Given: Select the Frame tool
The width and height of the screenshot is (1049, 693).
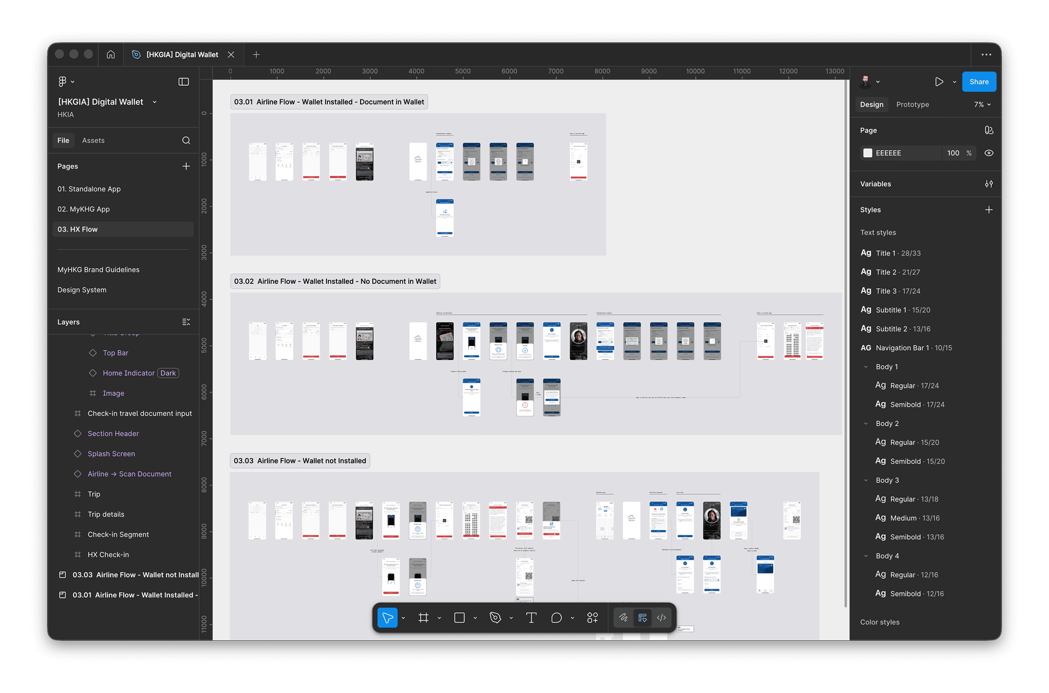Looking at the screenshot, I should click(423, 617).
